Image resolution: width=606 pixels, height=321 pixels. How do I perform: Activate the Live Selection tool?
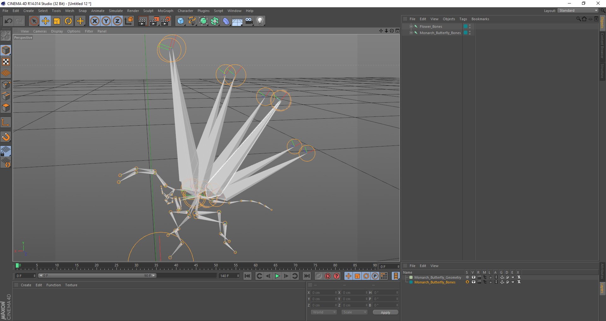tap(34, 21)
